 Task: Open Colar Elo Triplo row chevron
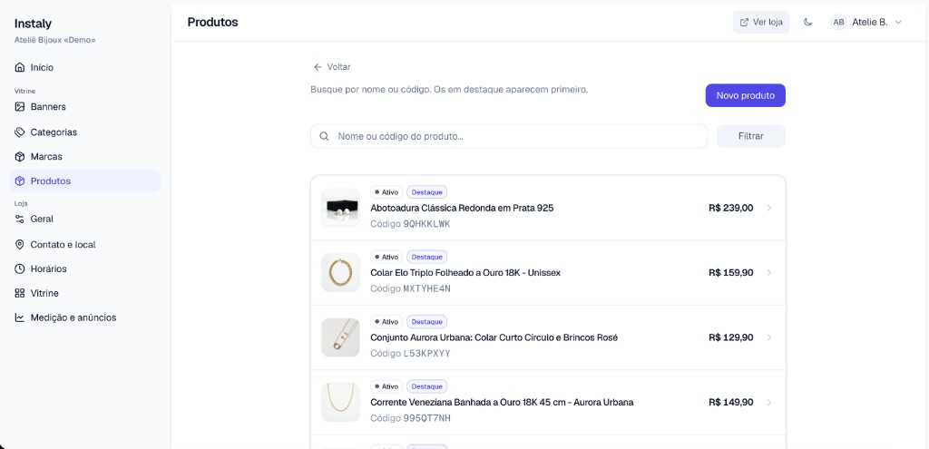pos(769,272)
